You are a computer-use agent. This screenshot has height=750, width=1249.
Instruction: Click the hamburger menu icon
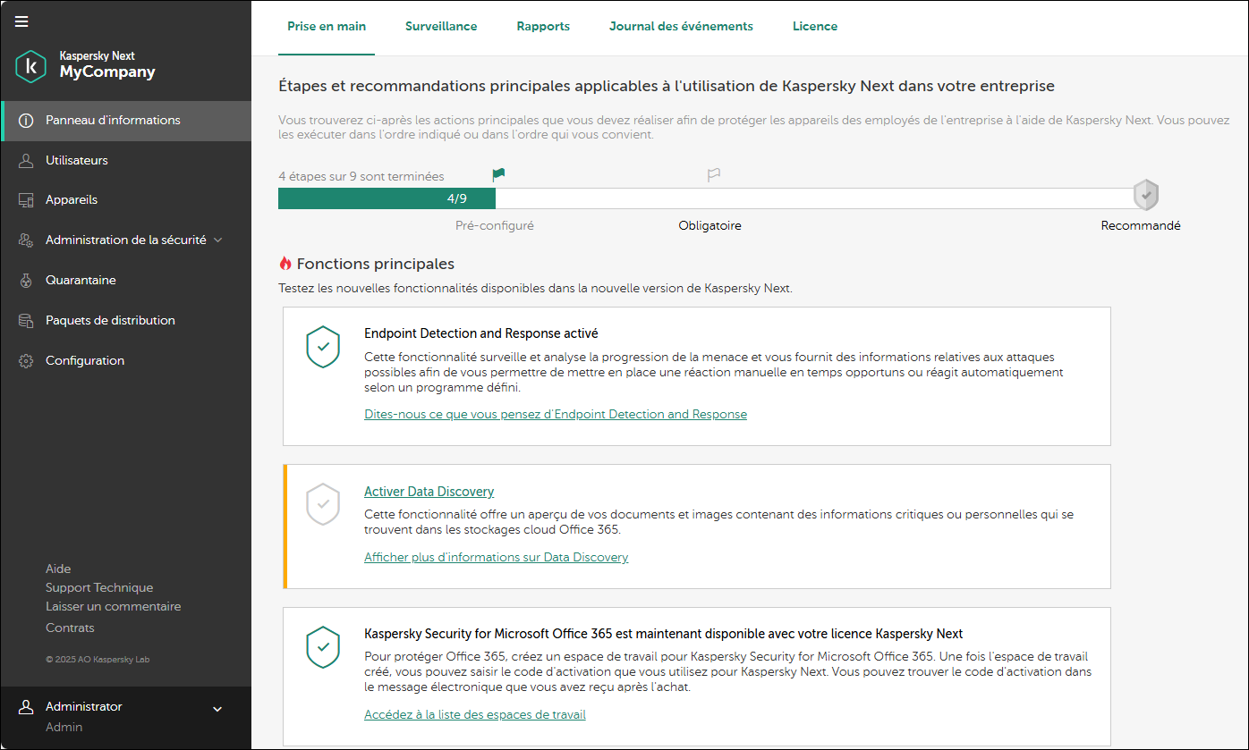21,21
